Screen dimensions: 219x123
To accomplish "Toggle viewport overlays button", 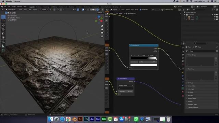I will pyautogui.click(x=83, y=10).
